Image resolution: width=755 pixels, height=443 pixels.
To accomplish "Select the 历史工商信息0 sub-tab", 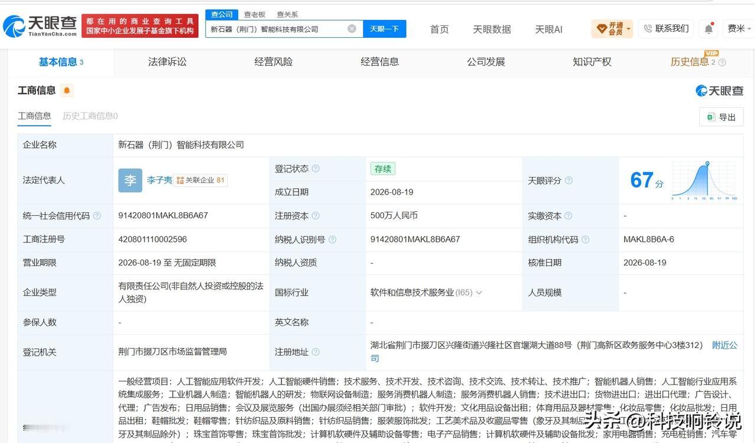I will pos(90,116).
